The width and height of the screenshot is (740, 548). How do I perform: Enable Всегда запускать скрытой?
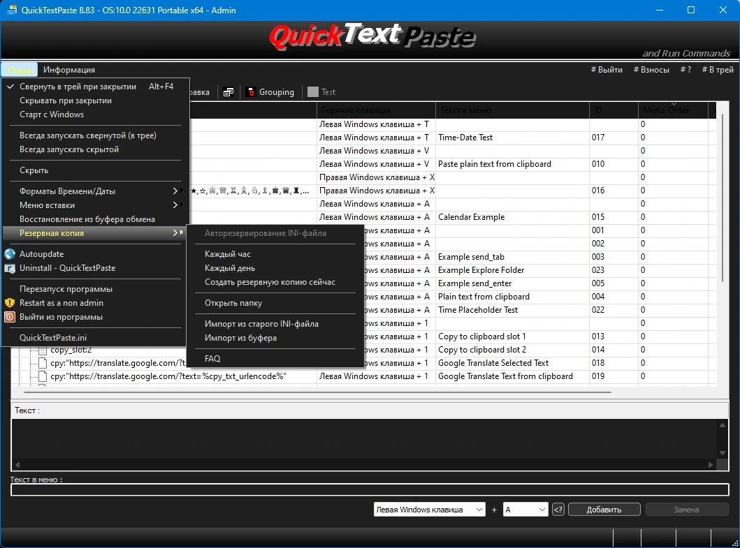94,149
